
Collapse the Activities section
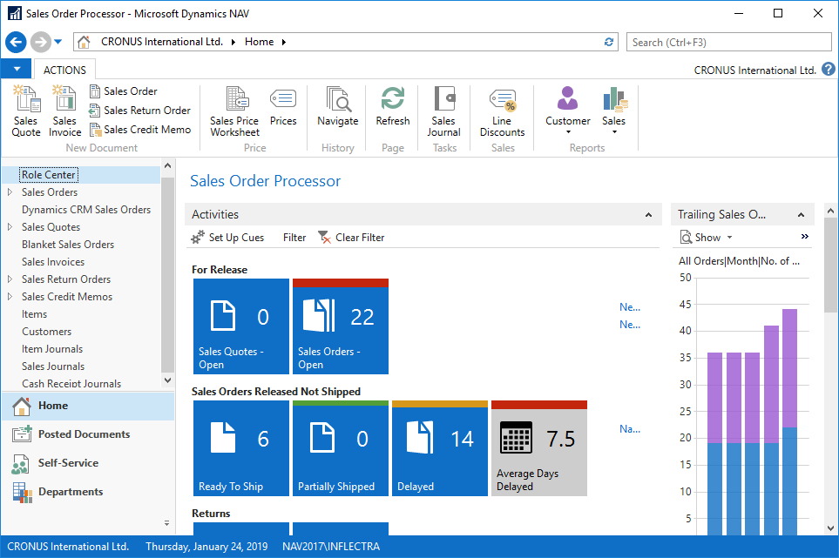click(x=648, y=215)
